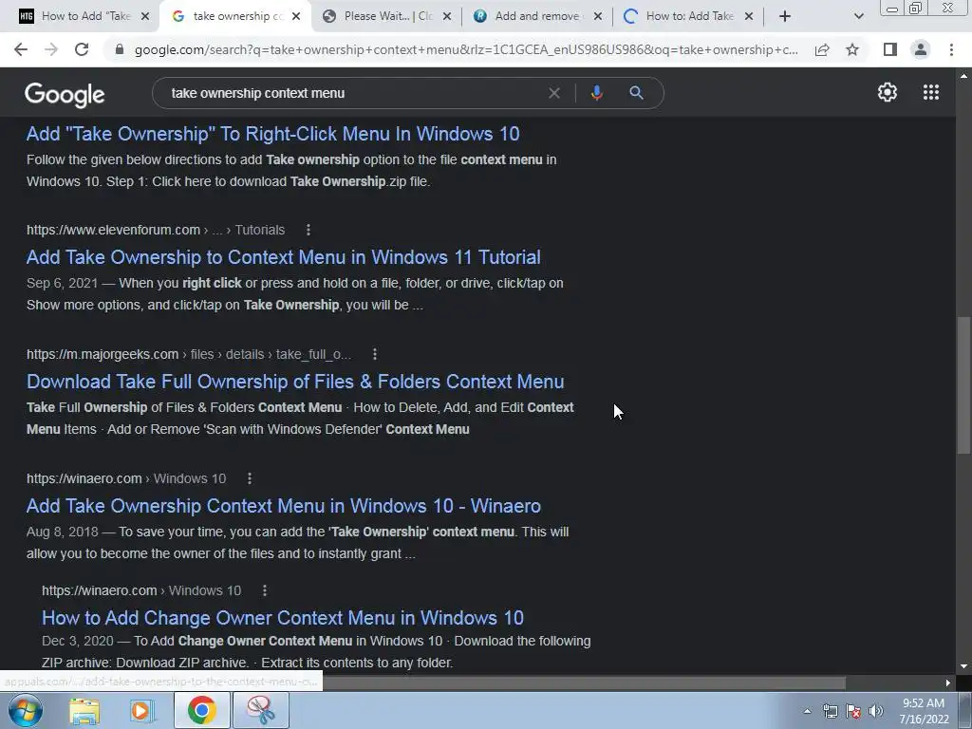The height and width of the screenshot is (729, 972).
Task: Open more options for elevenforum result
Action: point(308,230)
